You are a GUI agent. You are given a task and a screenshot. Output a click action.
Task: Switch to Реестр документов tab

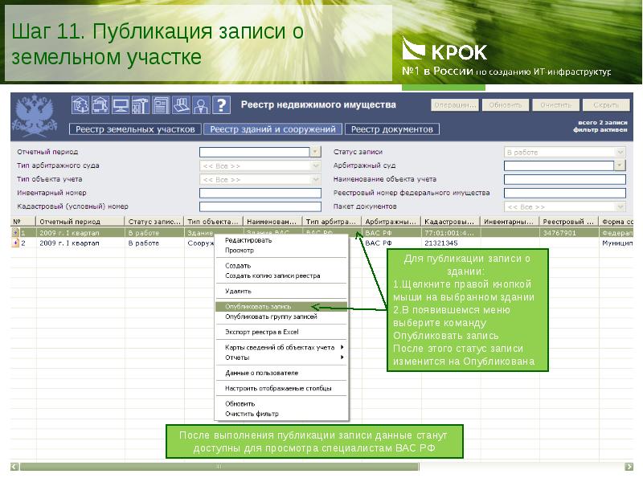click(393, 129)
